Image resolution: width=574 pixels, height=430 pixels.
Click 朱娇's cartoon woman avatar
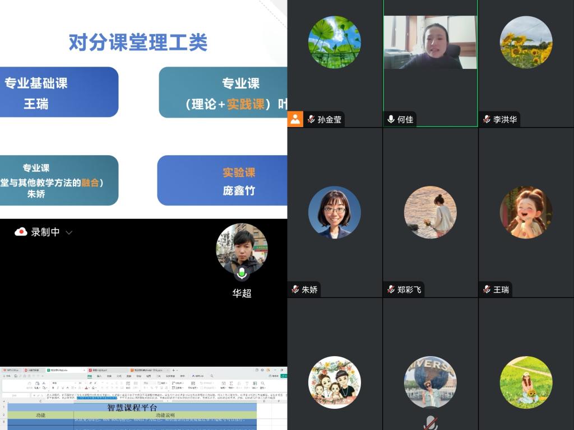click(335, 212)
